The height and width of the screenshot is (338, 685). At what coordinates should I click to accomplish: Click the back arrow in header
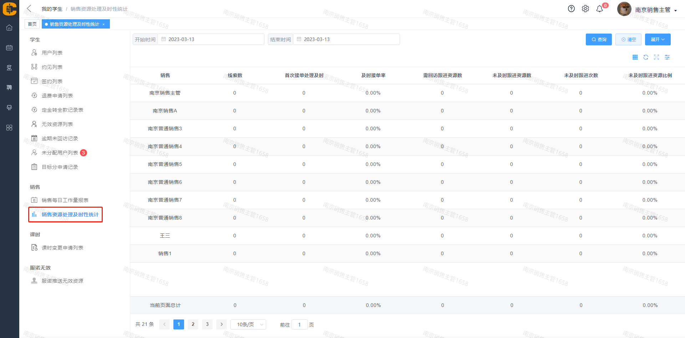tap(29, 9)
